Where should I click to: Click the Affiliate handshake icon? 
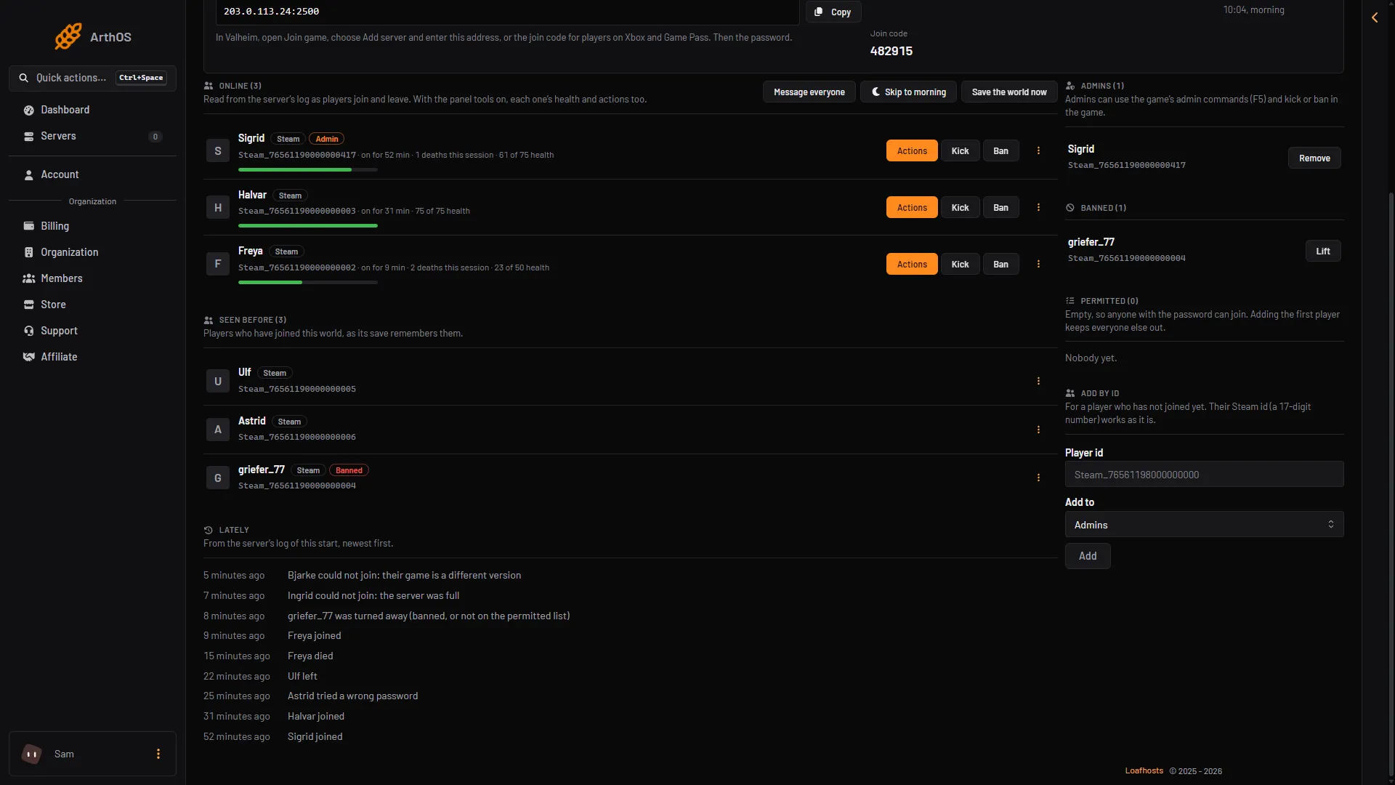[29, 357]
